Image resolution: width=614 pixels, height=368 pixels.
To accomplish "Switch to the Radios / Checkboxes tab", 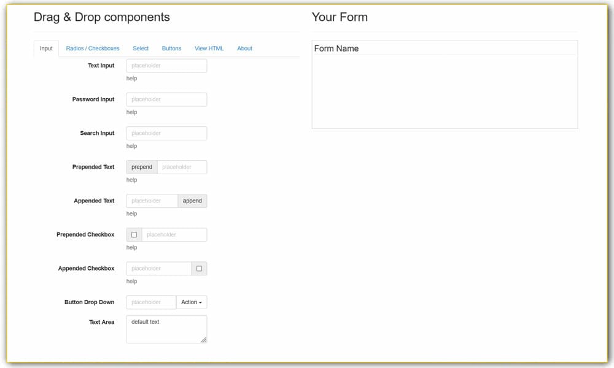I will 93,48.
